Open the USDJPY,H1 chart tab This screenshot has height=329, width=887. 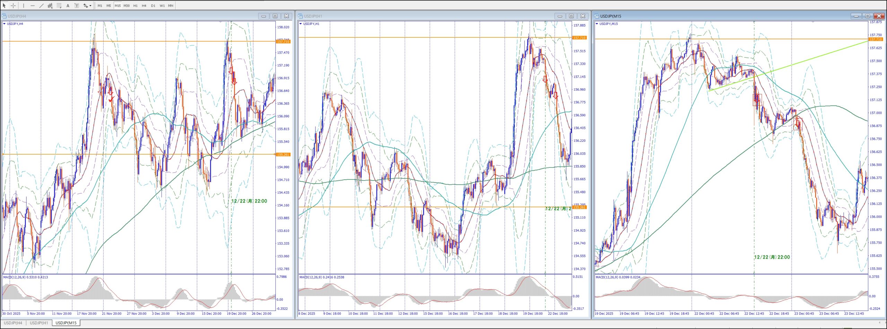pos(39,323)
